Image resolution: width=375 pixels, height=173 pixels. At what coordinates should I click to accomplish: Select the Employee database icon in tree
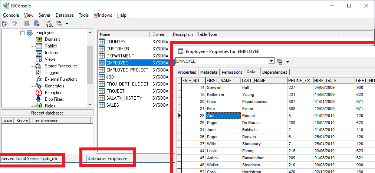30,33
